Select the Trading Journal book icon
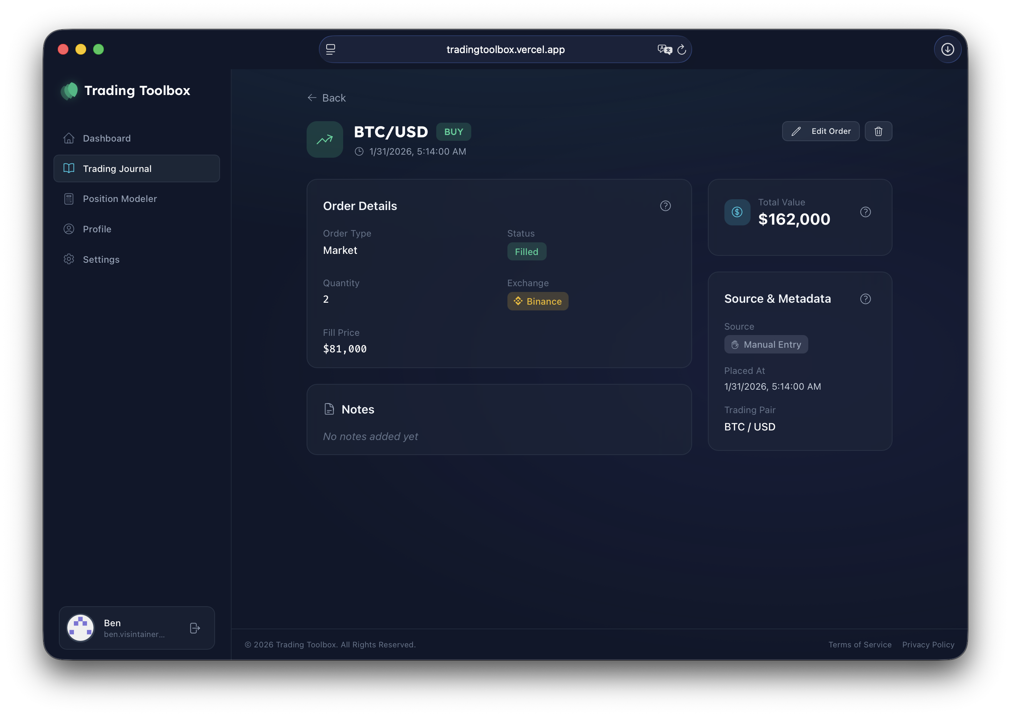Image resolution: width=1011 pixels, height=717 pixels. (69, 168)
